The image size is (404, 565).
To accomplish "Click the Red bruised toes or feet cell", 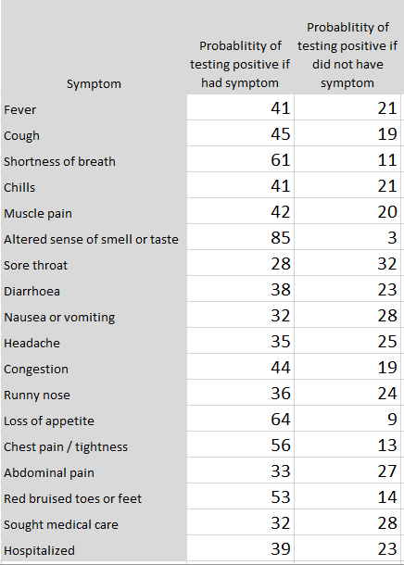I will point(94,496).
